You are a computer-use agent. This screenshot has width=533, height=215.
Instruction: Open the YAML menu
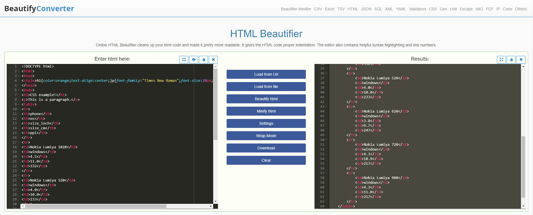(401, 9)
